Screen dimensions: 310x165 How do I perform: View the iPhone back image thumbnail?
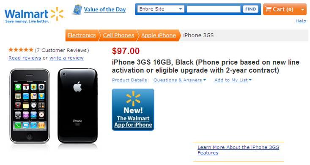[78, 105]
